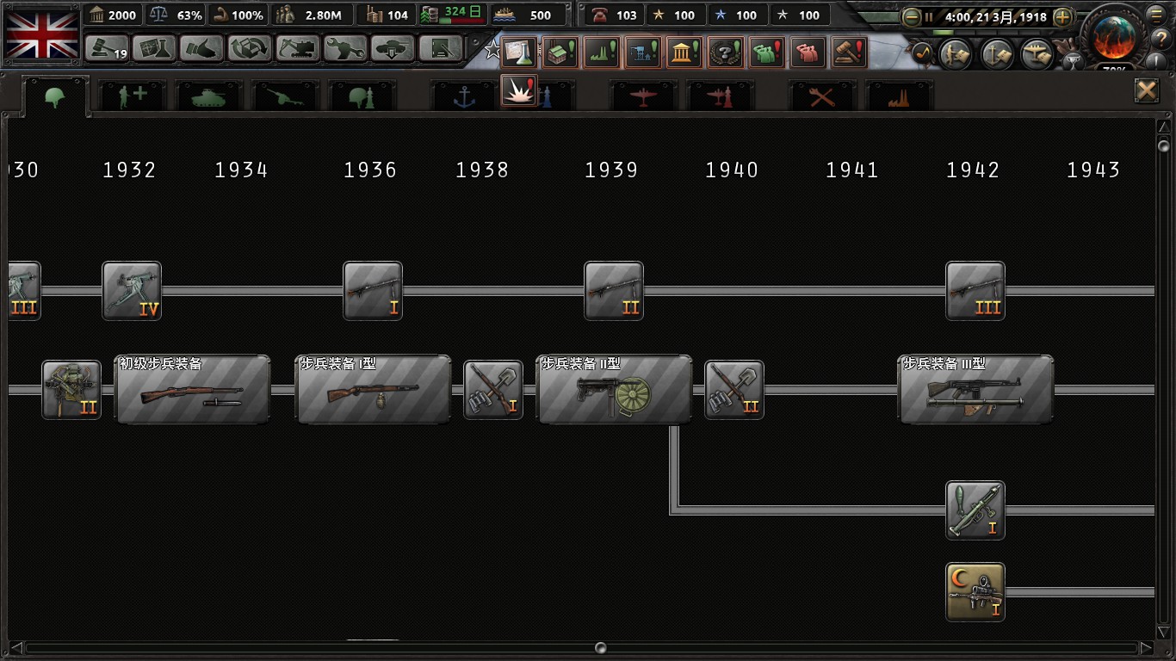Click the horizontal scrollbar right arrow
1176x661 pixels.
click(1146, 648)
